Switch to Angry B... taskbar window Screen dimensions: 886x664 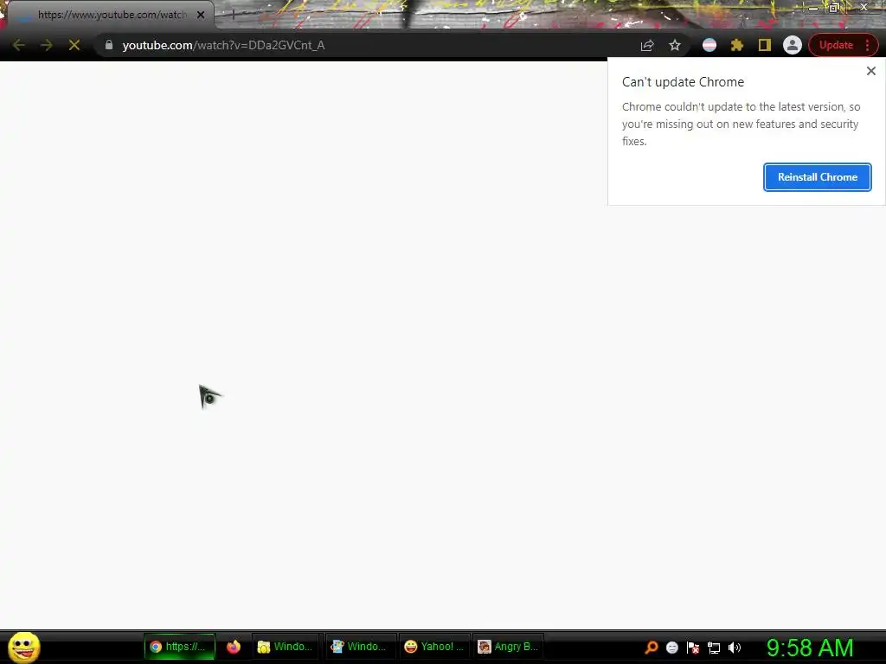click(507, 647)
